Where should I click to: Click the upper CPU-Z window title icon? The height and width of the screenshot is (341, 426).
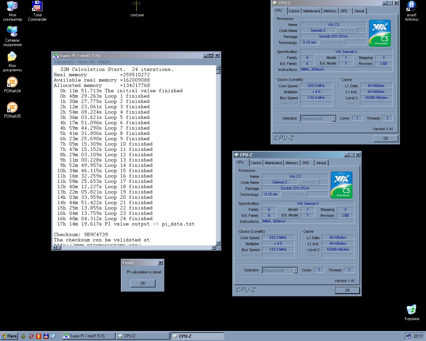pyautogui.click(x=275, y=3)
